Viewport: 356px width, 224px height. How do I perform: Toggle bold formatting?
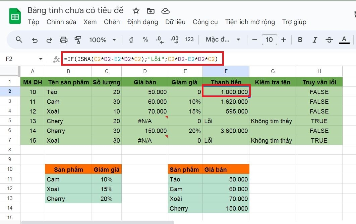pos(300,40)
